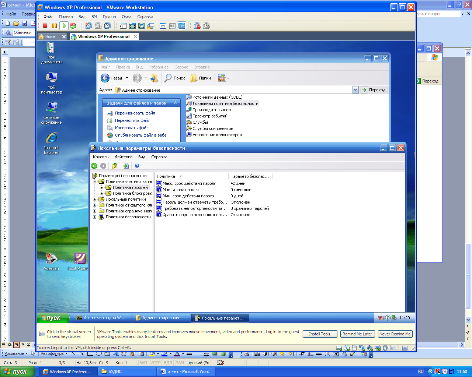This screenshot has width=472, height=377.
Task: Click the guest Windows XP пуск button
Action: click(x=53, y=318)
